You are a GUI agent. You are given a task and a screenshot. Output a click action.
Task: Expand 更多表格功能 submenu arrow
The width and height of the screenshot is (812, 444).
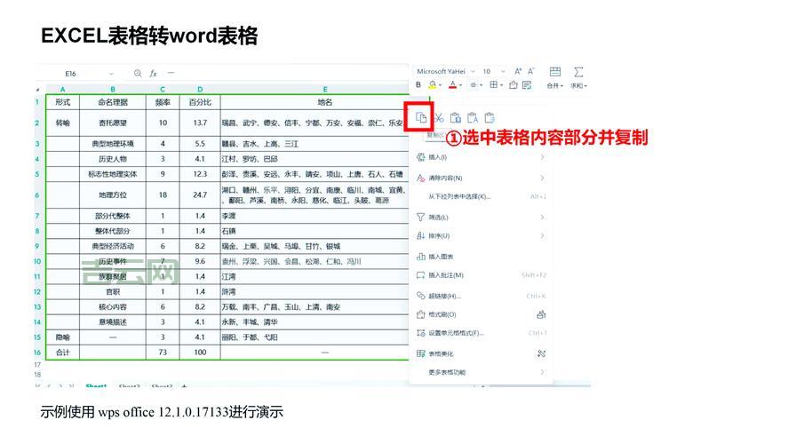point(542,372)
